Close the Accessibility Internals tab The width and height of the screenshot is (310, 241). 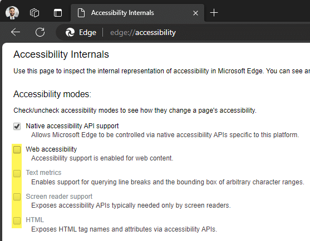195,13
